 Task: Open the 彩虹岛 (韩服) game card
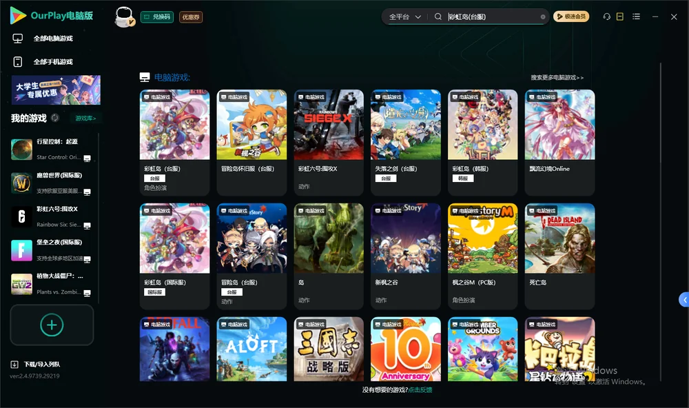click(x=482, y=143)
